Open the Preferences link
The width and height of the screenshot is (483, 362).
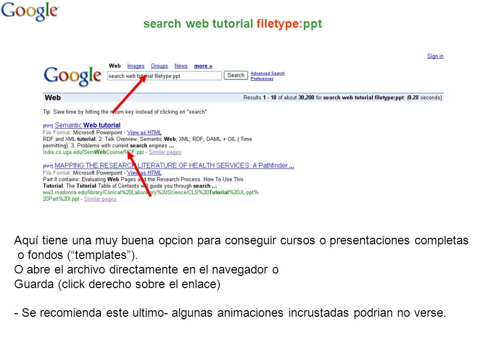[x=262, y=79]
